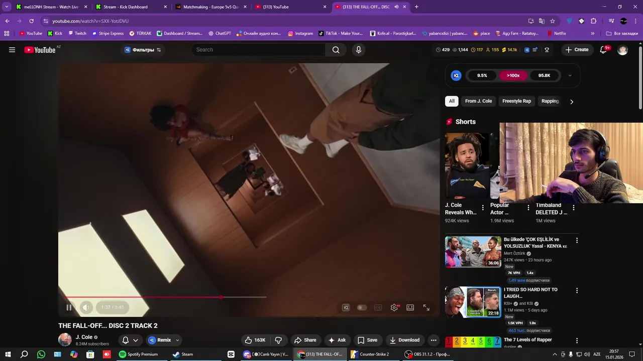Toggle autoplay switch in player
Screen dimensions: 643x361
362,307
